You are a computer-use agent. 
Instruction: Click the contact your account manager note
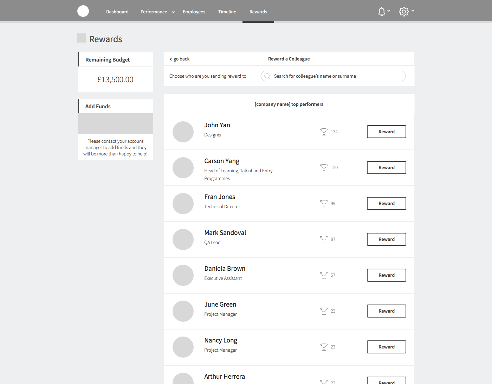115,147
